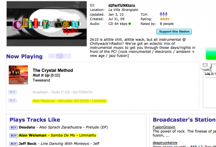Click BUY next to MuteMath Polite
This screenshot has width=216, height=147.
click(12, 92)
